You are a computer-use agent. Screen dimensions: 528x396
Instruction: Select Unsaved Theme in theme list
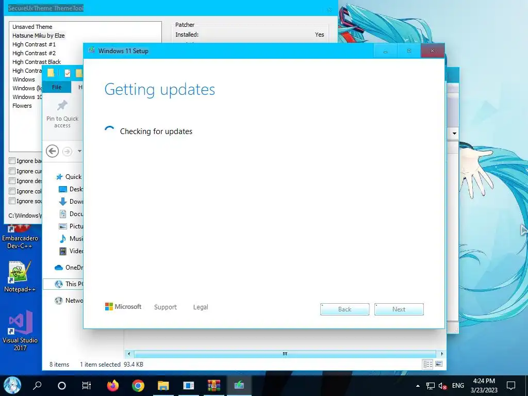click(x=32, y=27)
